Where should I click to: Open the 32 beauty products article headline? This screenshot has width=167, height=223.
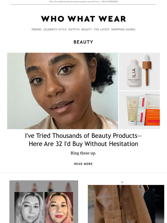pyautogui.click(x=83, y=140)
